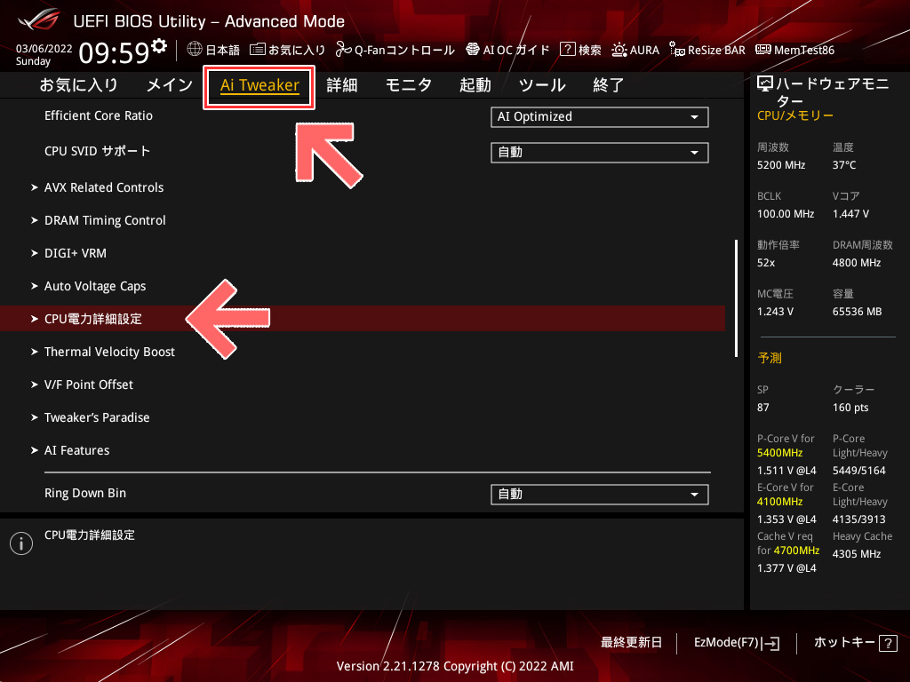Click the favorites list icon in top toolbar

click(x=257, y=50)
